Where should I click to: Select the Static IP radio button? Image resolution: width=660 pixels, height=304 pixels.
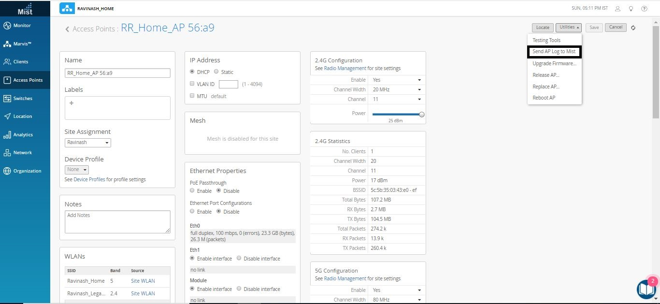216,72
